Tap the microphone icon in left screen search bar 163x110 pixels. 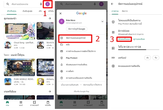[x=41, y=4]
